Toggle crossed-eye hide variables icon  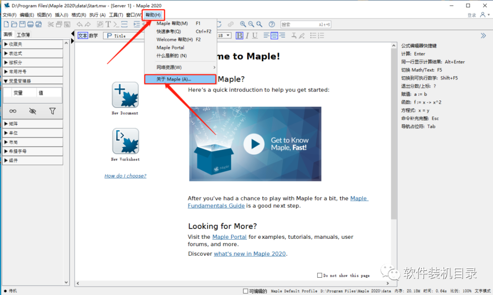33,111
